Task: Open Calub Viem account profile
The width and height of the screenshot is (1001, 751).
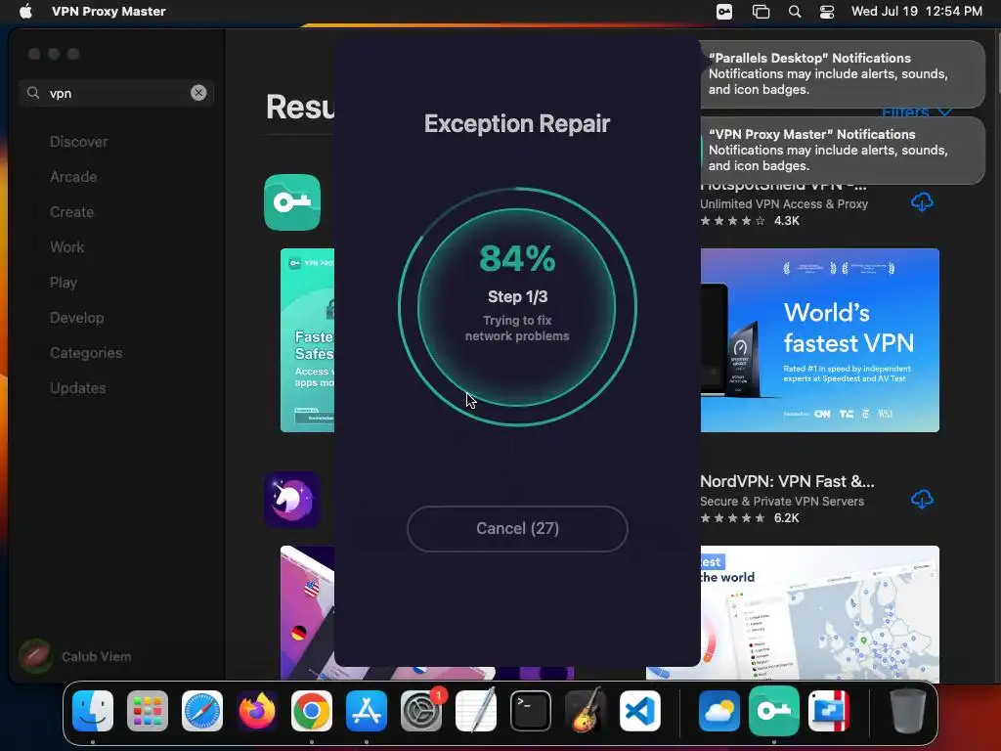Action: coord(75,656)
